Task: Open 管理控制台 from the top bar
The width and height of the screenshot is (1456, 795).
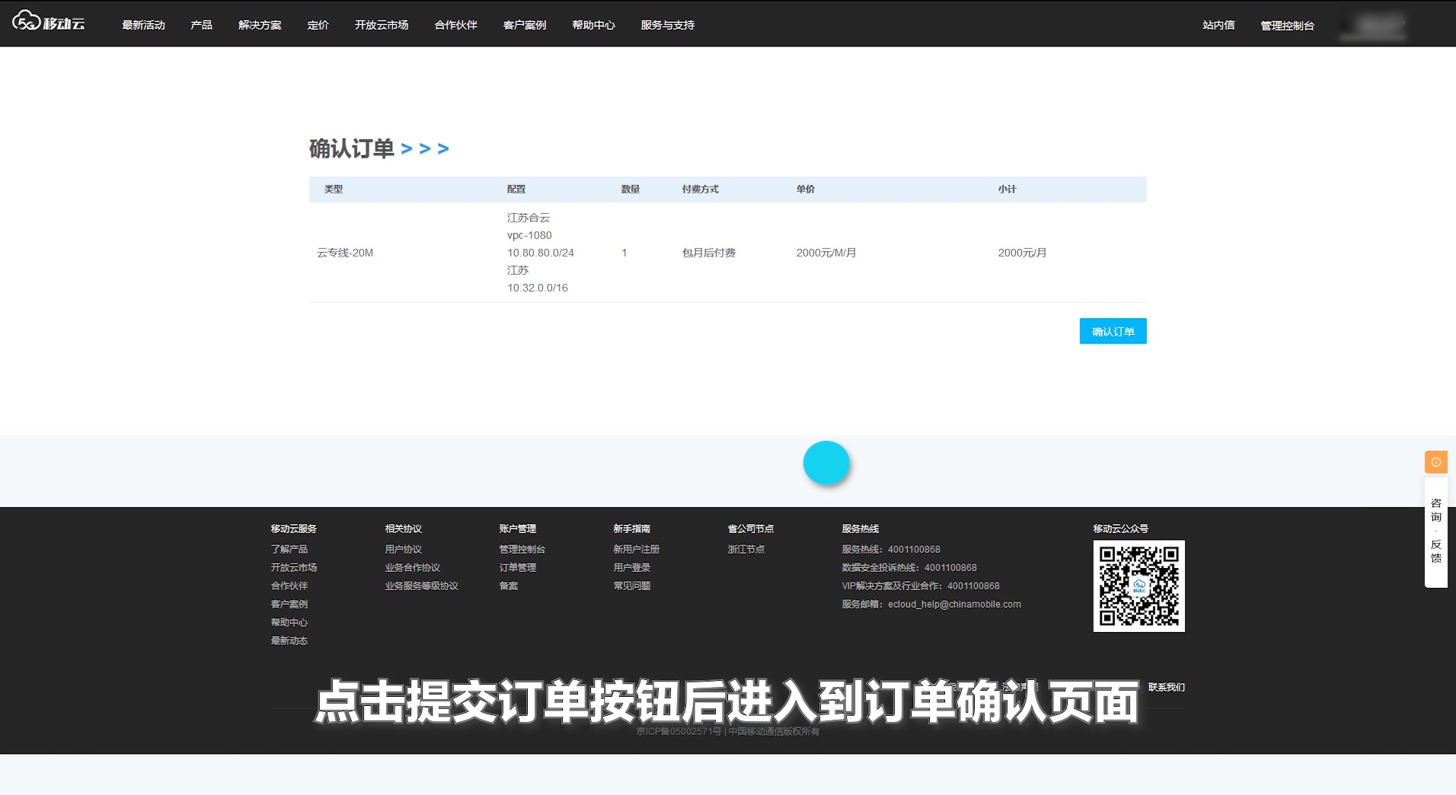Action: point(1287,25)
